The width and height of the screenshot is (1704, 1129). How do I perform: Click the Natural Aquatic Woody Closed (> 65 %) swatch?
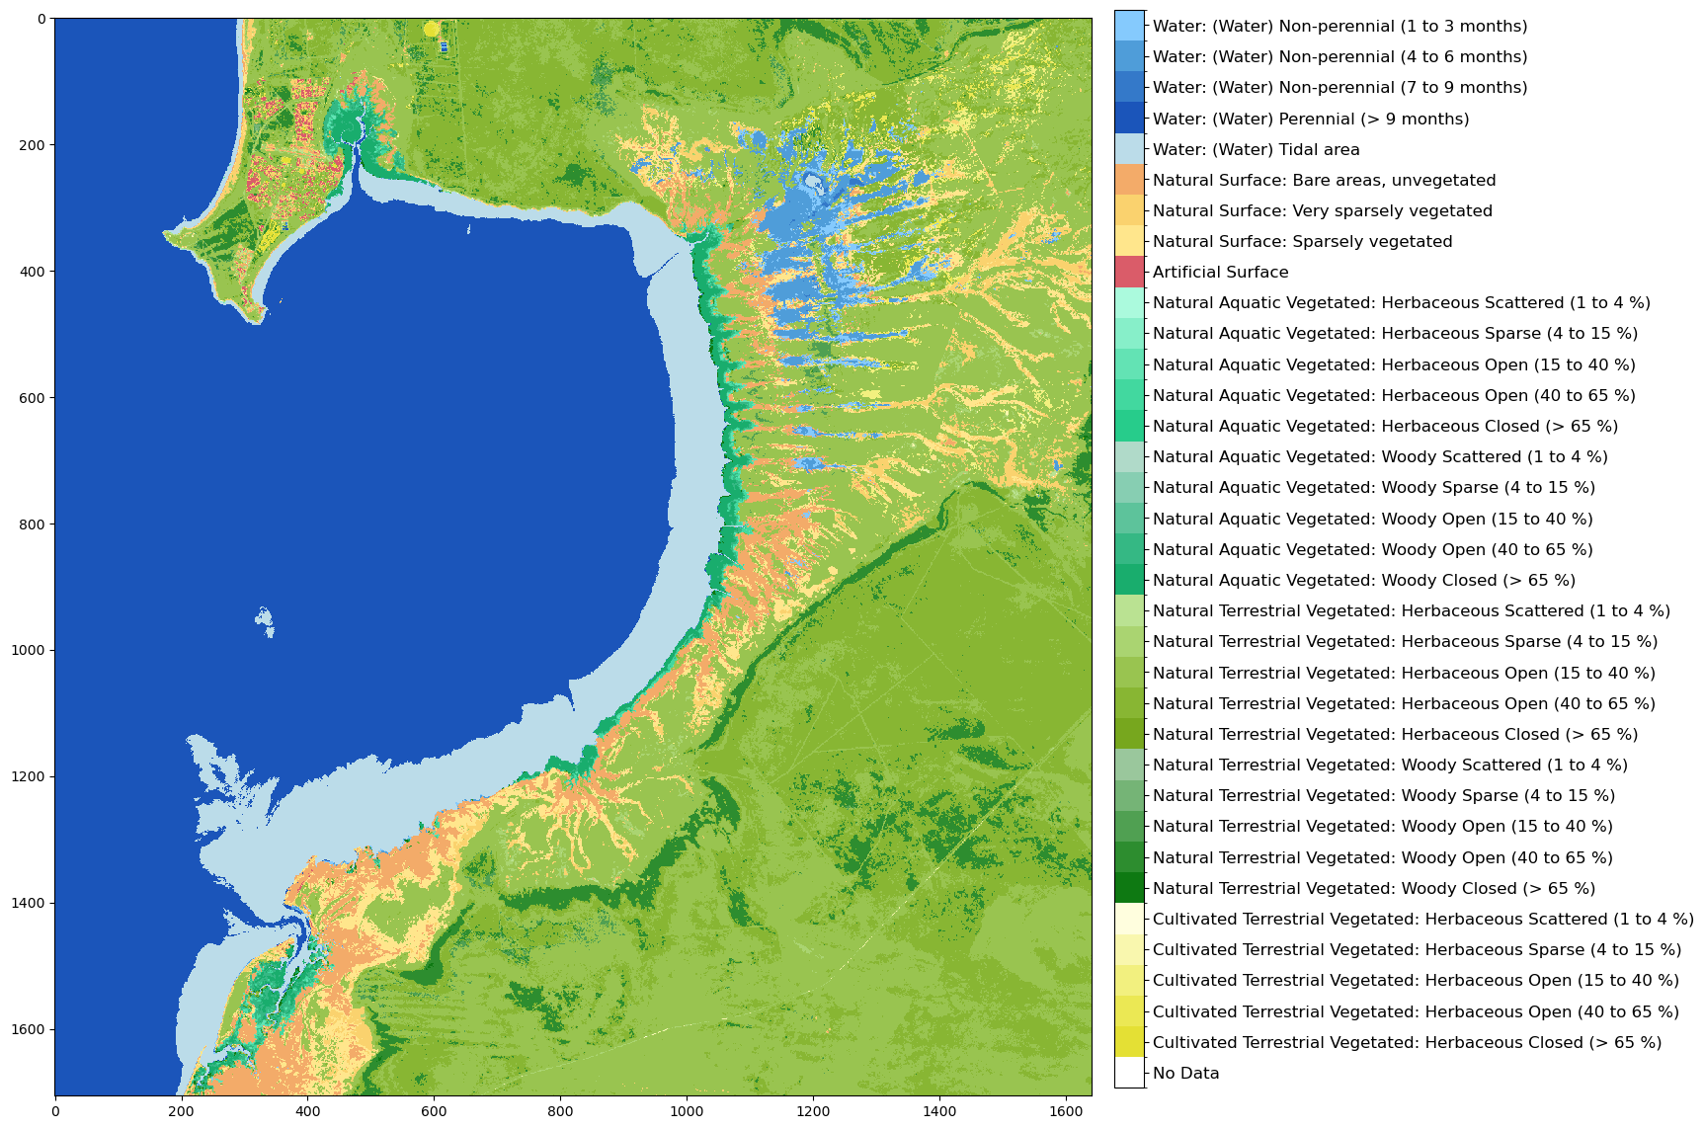(1129, 580)
